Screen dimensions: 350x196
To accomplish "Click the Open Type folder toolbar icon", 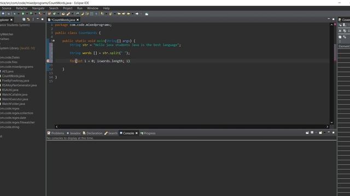I will [63, 14].
